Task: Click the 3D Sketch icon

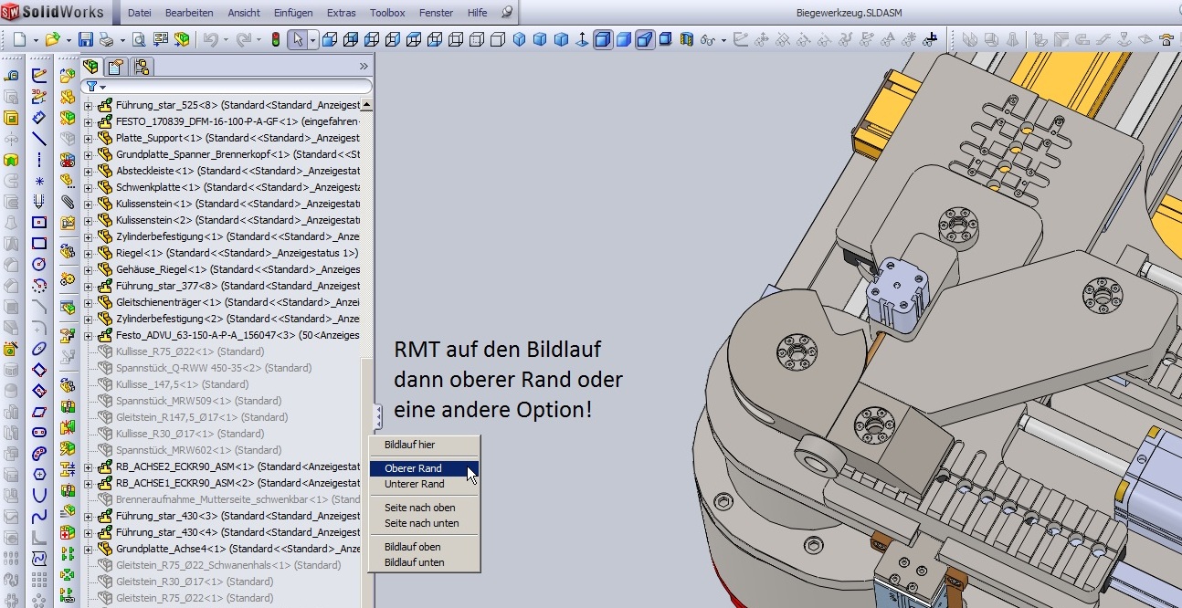Action: [39, 96]
